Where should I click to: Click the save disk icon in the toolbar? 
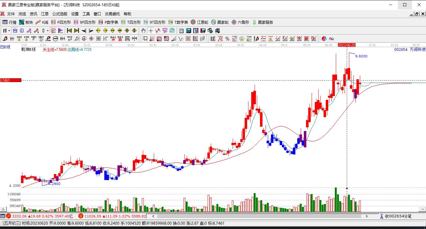(203, 30)
